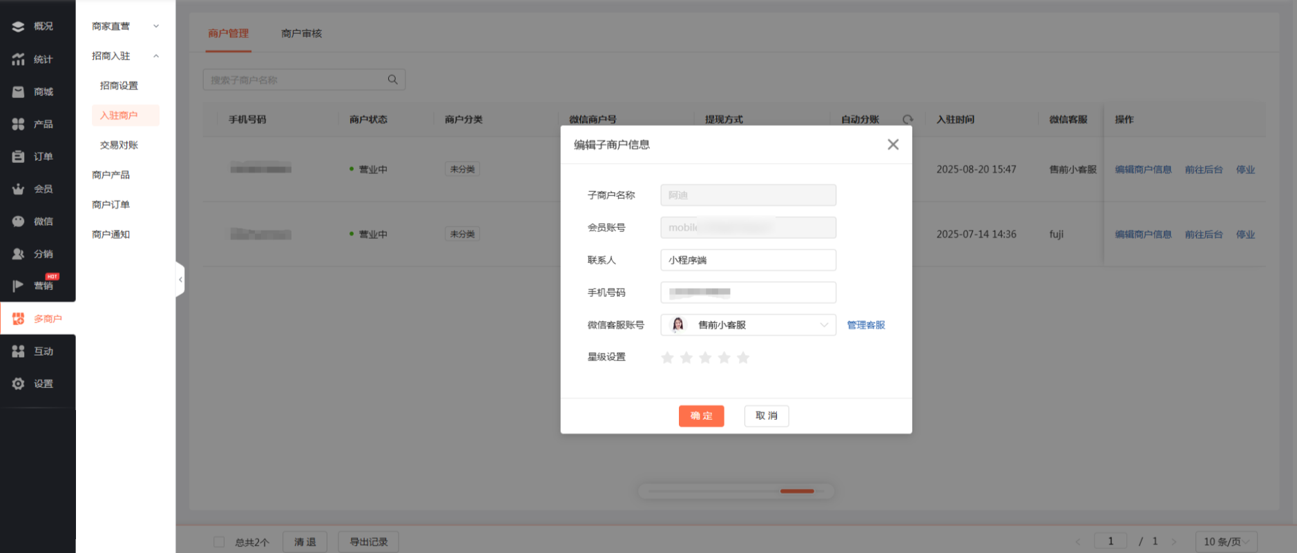This screenshot has width=1297, height=553.
Task: Open the 设置 gear icon
Action: [x=19, y=384]
